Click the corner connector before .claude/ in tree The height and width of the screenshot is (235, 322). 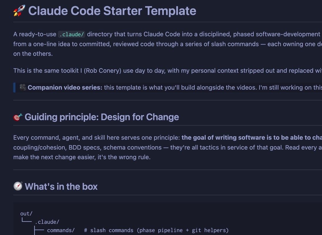pos(26,220)
